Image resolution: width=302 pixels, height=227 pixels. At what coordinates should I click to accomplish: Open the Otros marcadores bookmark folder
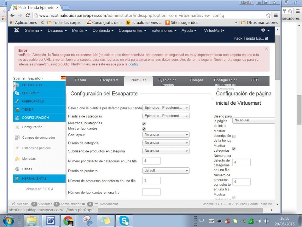tap(260, 23)
